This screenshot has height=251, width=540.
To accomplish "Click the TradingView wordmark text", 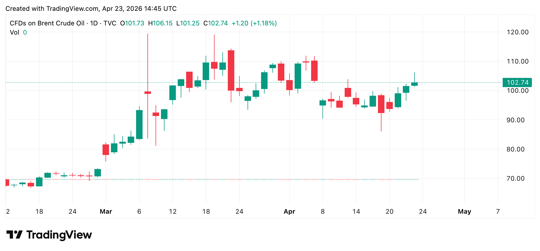I will tap(59, 235).
